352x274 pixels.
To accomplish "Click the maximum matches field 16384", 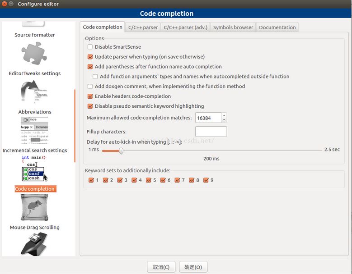I will (208, 118).
